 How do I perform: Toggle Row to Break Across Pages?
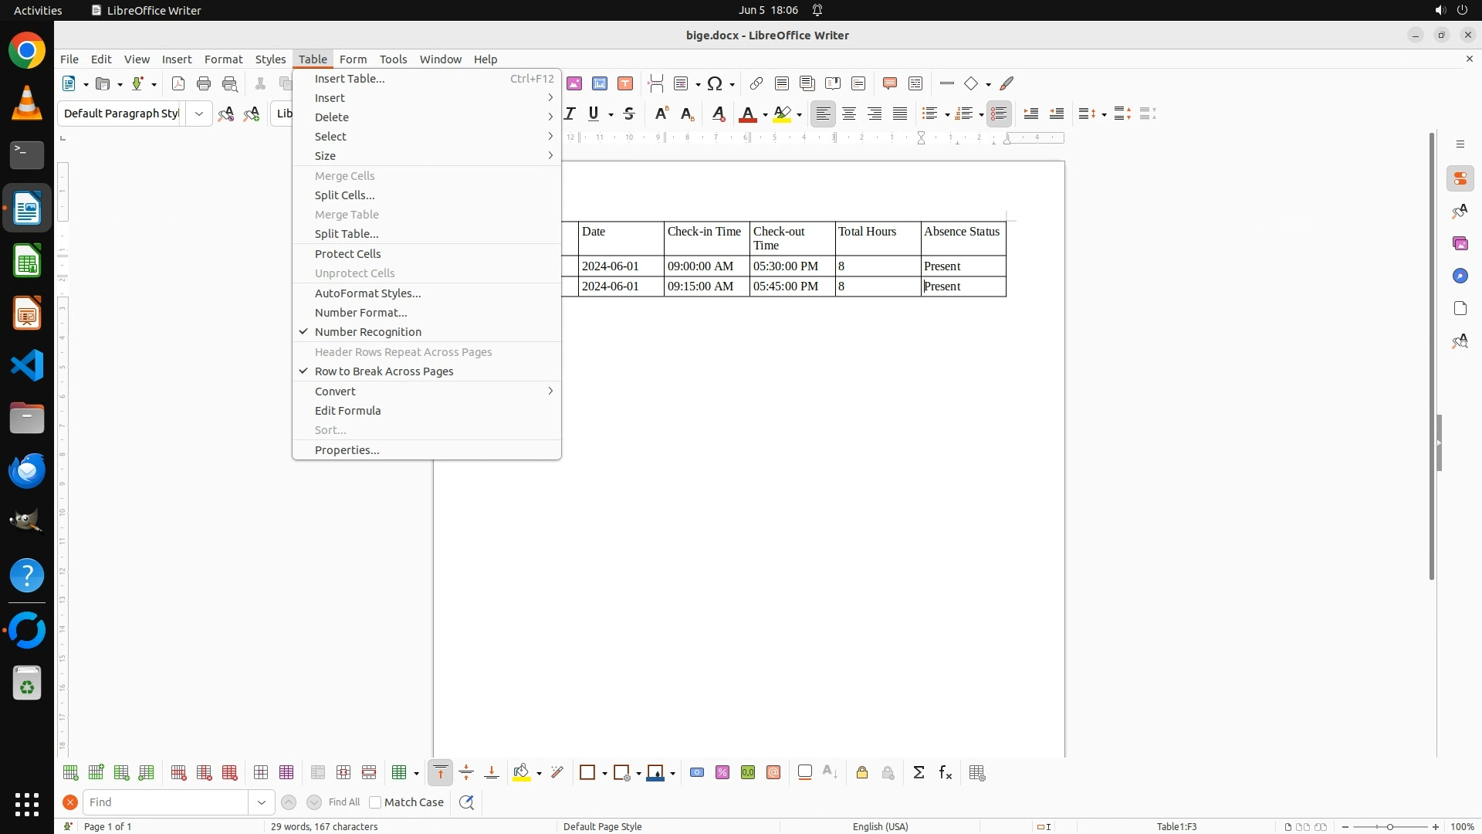point(384,371)
